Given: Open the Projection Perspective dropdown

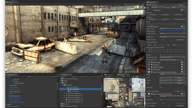Looking at the screenshot, I should point(172,37).
